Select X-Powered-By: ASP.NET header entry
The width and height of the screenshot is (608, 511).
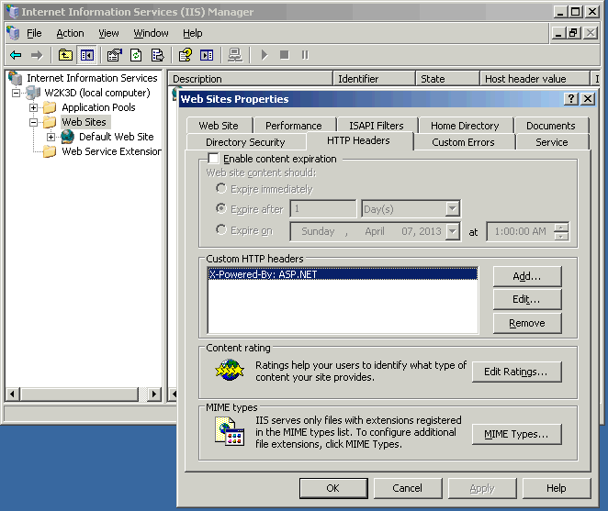click(x=343, y=274)
